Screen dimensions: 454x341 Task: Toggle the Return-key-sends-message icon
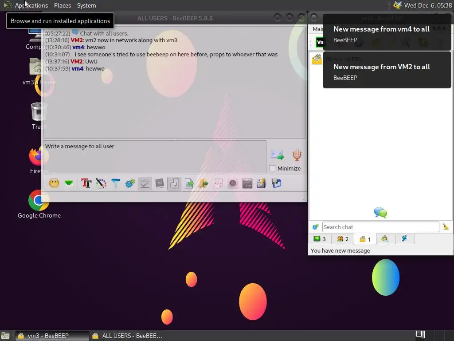(x=174, y=183)
